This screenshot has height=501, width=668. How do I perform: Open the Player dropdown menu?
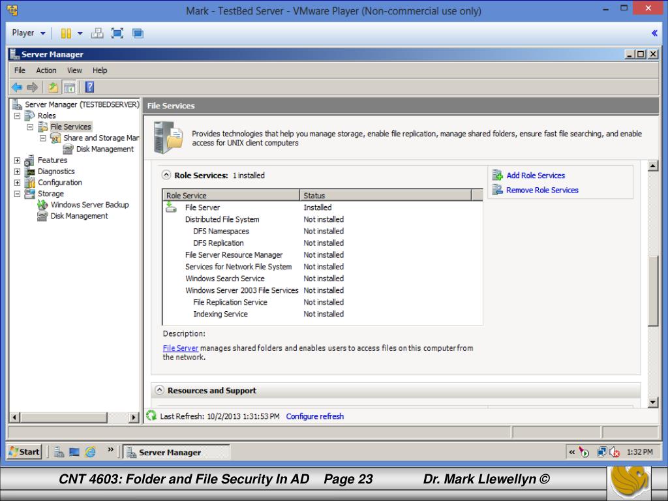click(29, 33)
